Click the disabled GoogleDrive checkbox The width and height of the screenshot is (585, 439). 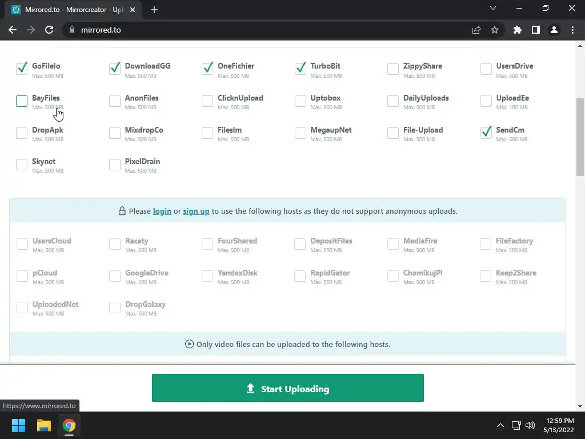click(114, 276)
